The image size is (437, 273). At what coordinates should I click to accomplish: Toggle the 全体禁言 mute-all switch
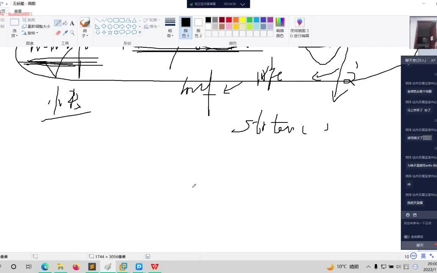pos(407,237)
